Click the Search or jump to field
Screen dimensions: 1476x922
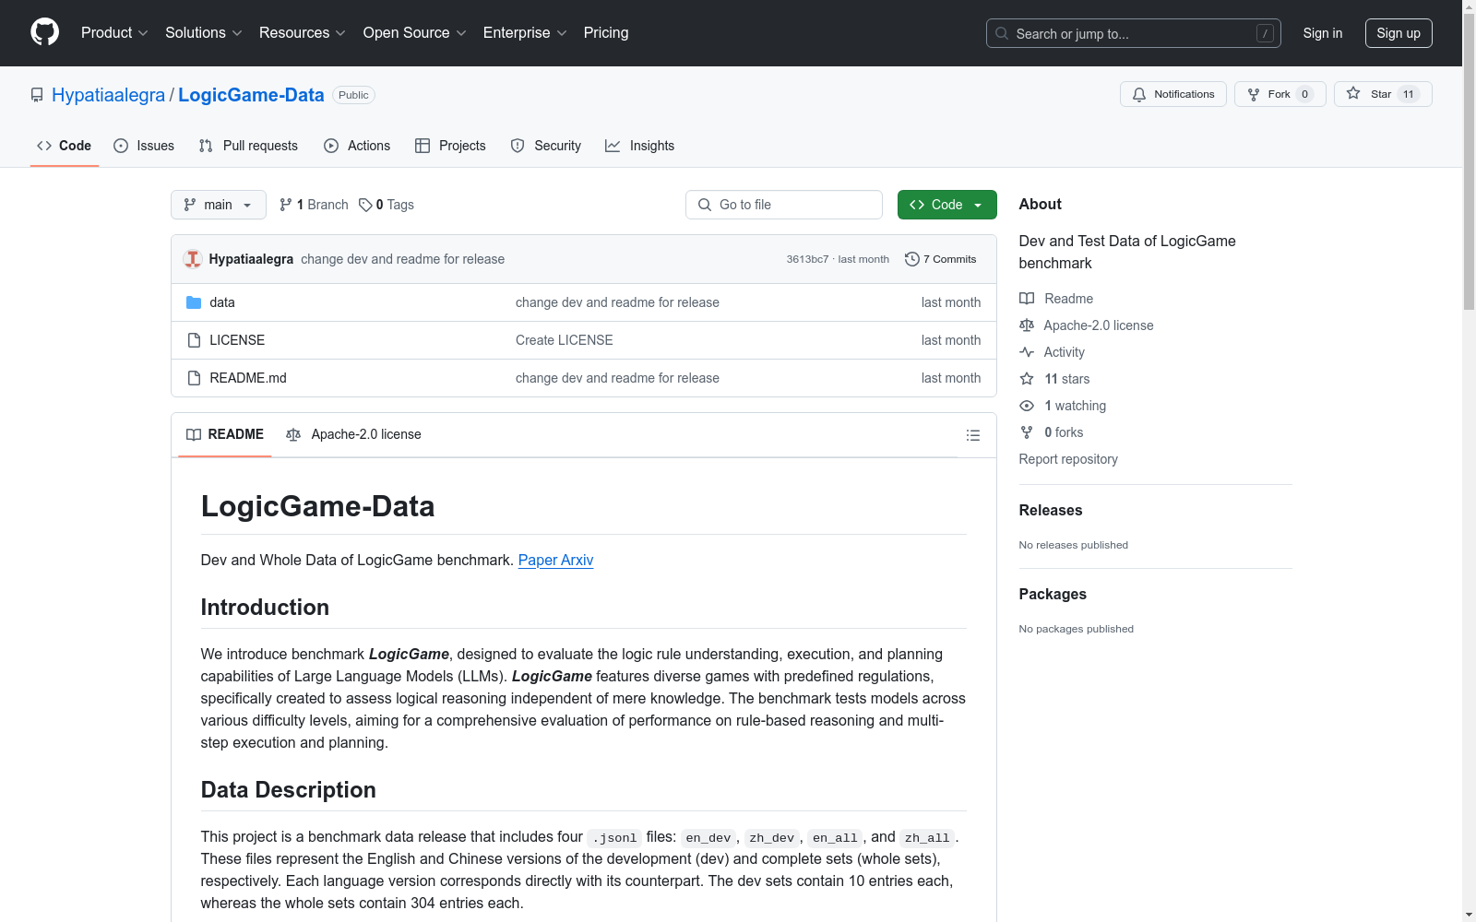click(1134, 33)
